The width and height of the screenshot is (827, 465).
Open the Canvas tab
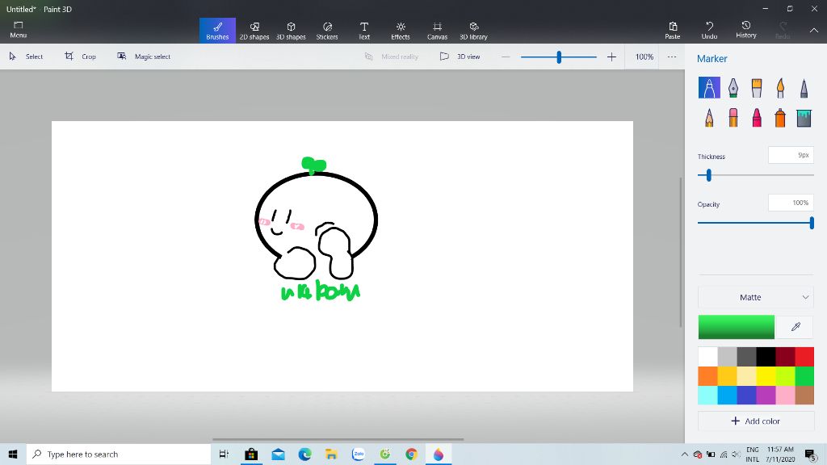pyautogui.click(x=437, y=31)
